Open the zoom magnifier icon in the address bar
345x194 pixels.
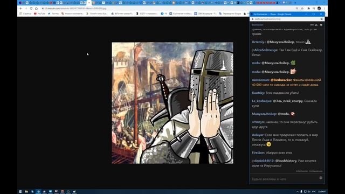point(297,9)
